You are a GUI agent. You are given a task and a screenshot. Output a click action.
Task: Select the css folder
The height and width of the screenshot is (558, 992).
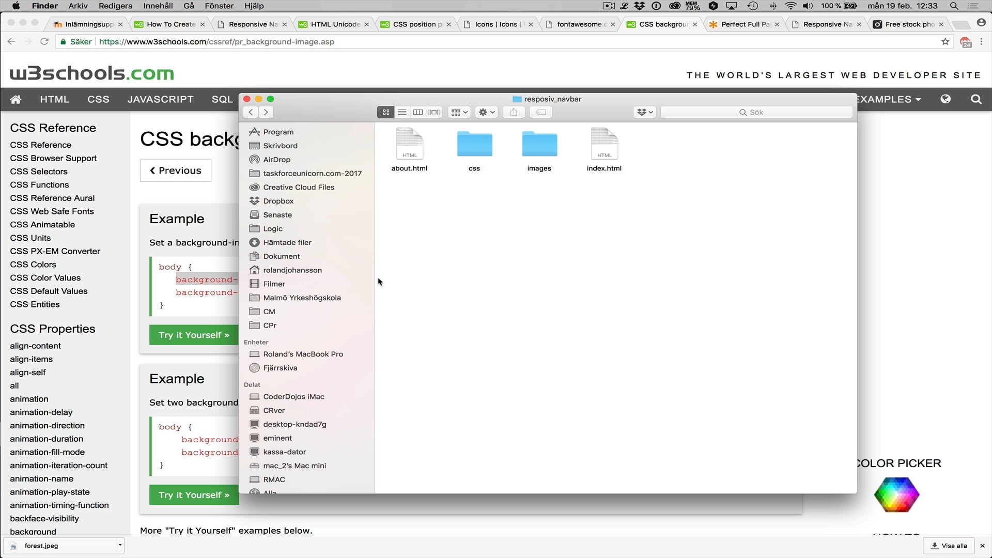pyautogui.click(x=474, y=150)
